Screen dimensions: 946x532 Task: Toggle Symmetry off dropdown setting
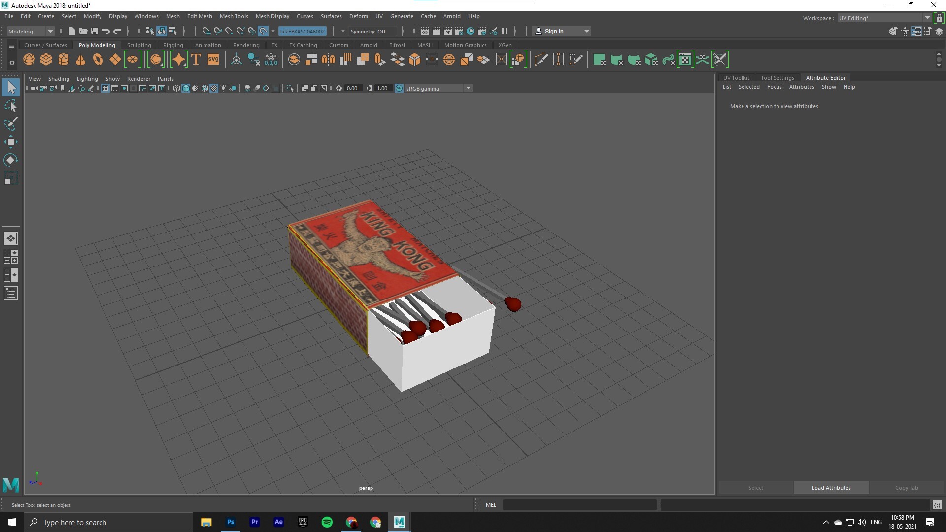(x=372, y=31)
